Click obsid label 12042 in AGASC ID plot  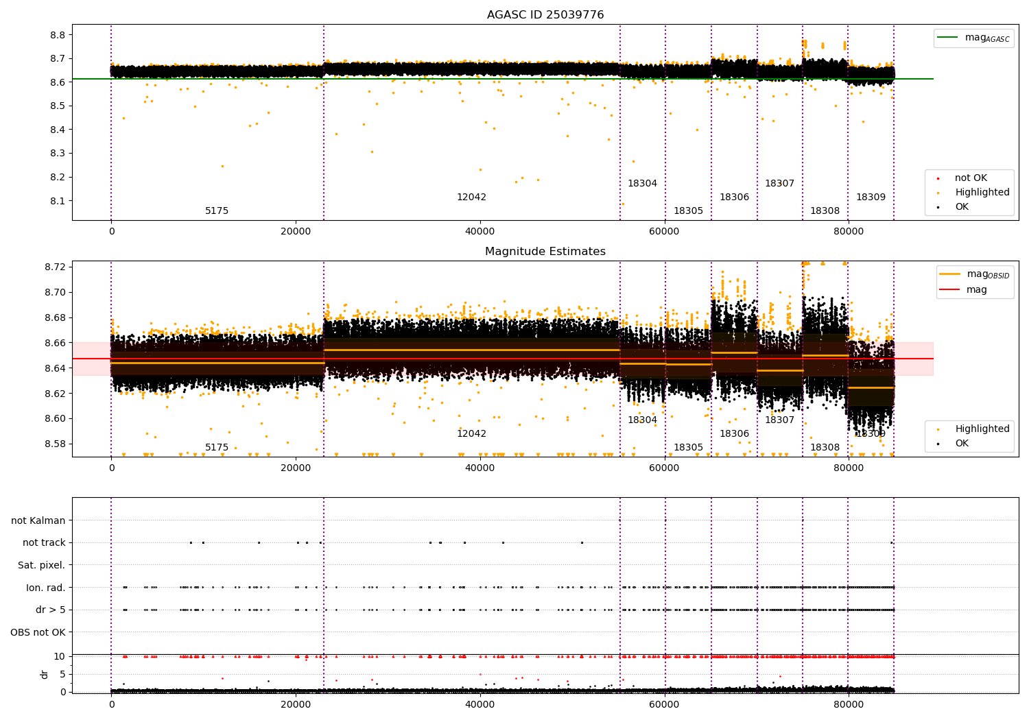point(471,197)
